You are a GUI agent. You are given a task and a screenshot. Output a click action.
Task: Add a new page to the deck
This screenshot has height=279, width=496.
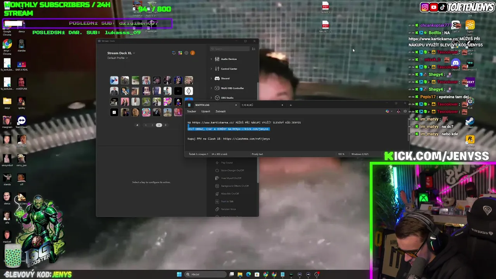coord(165,125)
